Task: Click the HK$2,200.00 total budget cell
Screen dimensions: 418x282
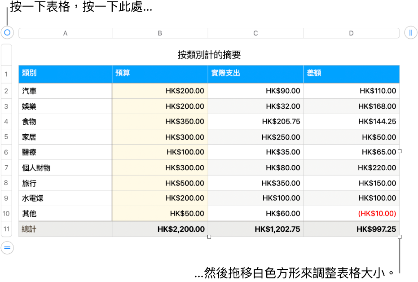Action: click(x=160, y=229)
